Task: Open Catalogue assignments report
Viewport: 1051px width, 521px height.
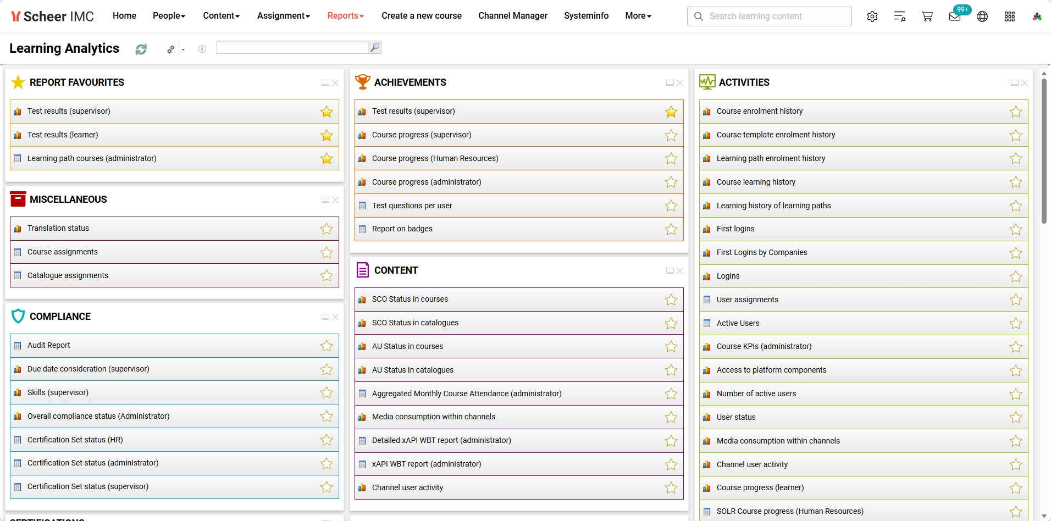Action: click(174, 276)
